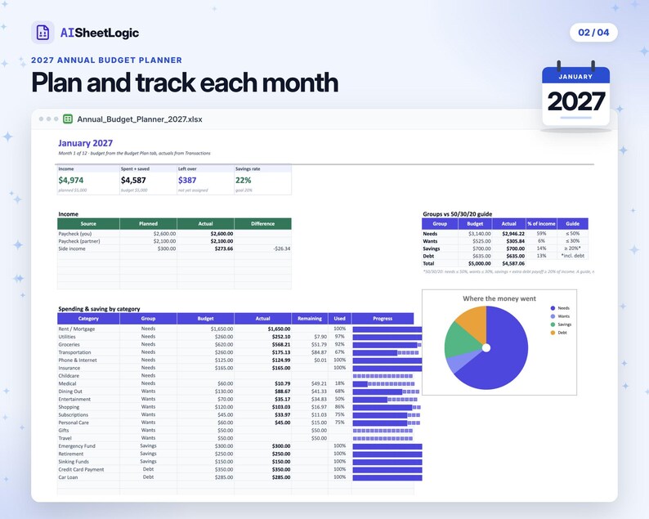Select the Credit Card Payment category cell

pos(88,470)
